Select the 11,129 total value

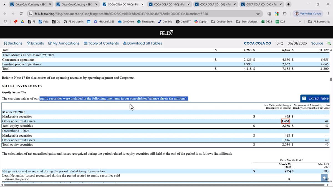point(324,50)
